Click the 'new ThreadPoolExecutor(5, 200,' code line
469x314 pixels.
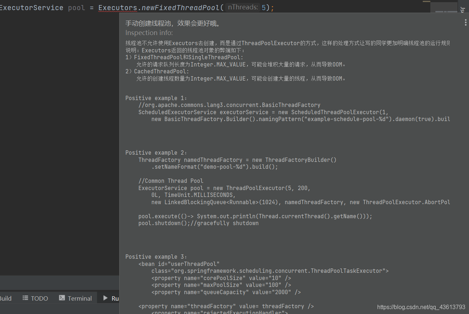tap(224, 188)
